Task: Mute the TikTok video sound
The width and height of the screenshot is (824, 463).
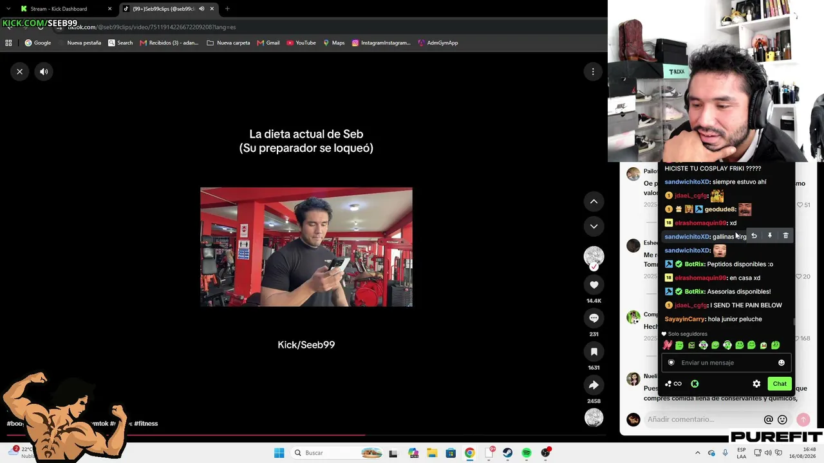Action: coord(44,71)
